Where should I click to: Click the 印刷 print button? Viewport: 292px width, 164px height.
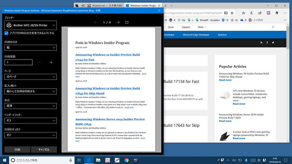pos(17,149)
